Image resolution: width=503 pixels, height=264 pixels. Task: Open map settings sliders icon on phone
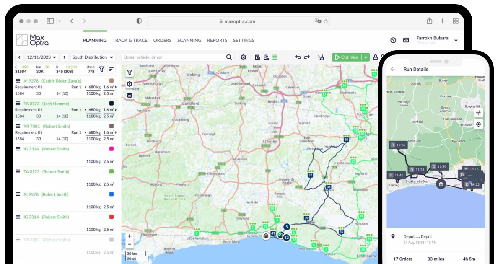(478, 113)
